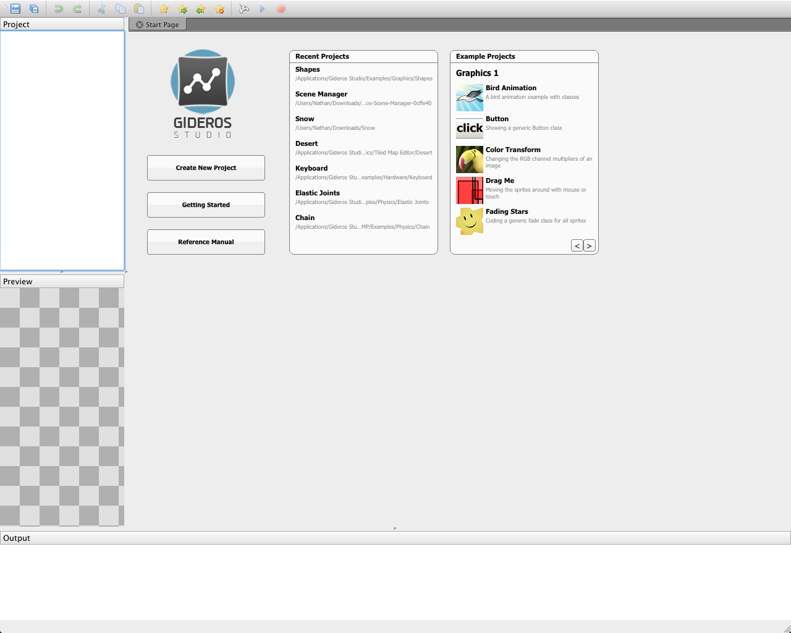Start the Gideros Player gamepad icon
Screen dimensions: 791x633
click(244, 9)
